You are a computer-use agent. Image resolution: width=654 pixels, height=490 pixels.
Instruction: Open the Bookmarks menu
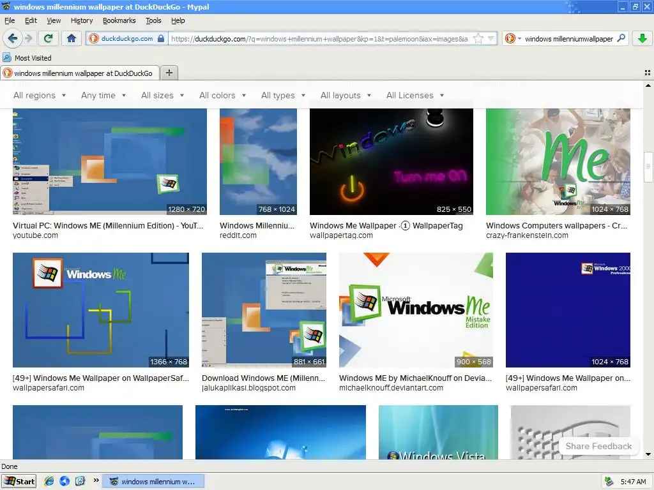pos(119,20)
